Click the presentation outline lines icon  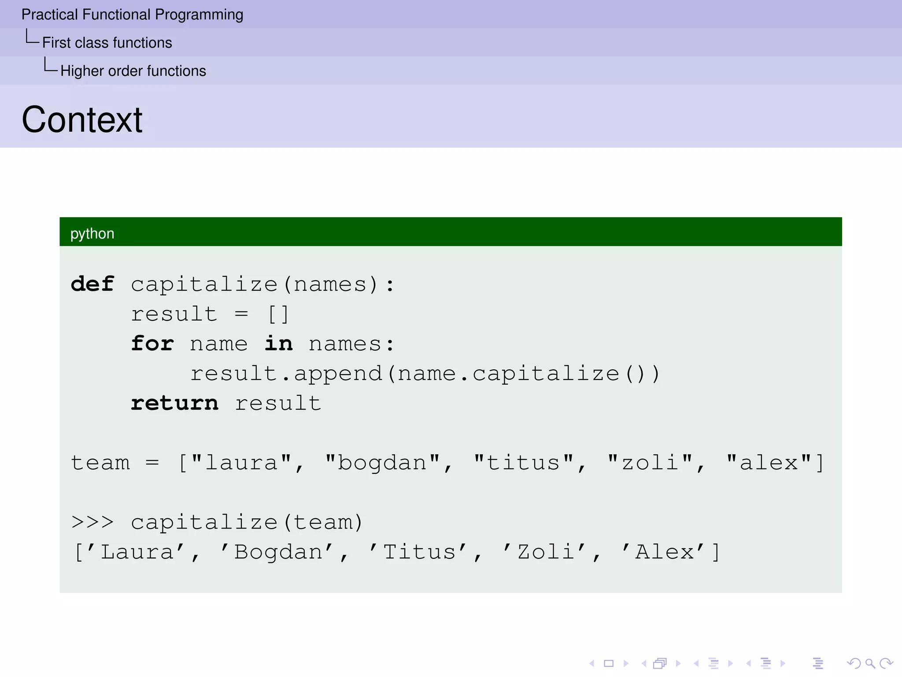tap(818, 663)
